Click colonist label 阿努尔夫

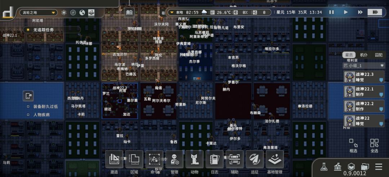pos(209,98)
